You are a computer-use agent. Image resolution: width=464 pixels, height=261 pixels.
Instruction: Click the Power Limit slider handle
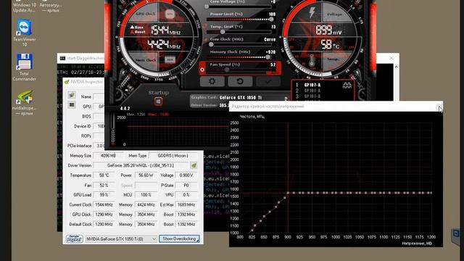(x=271, y=20)
